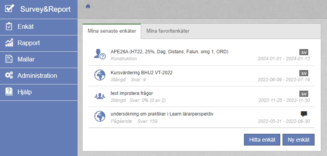Screen dimensions: 327x156
Task: Open the Kursvärdering BHU2 VT-2022 survey title
Action: pyautogui.click(x=141, y=72)
